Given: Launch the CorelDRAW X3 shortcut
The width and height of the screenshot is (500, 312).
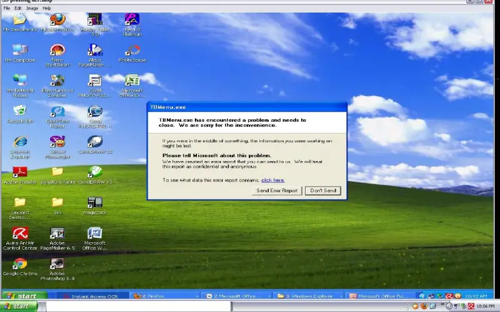Looking at the screenshot, I should click(95, 175).
